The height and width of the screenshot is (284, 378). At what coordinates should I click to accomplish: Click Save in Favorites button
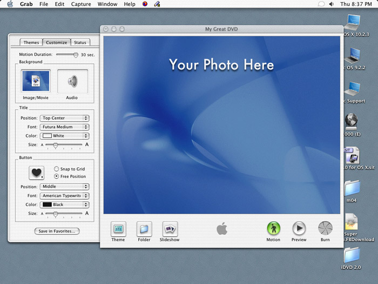point(57,231)
